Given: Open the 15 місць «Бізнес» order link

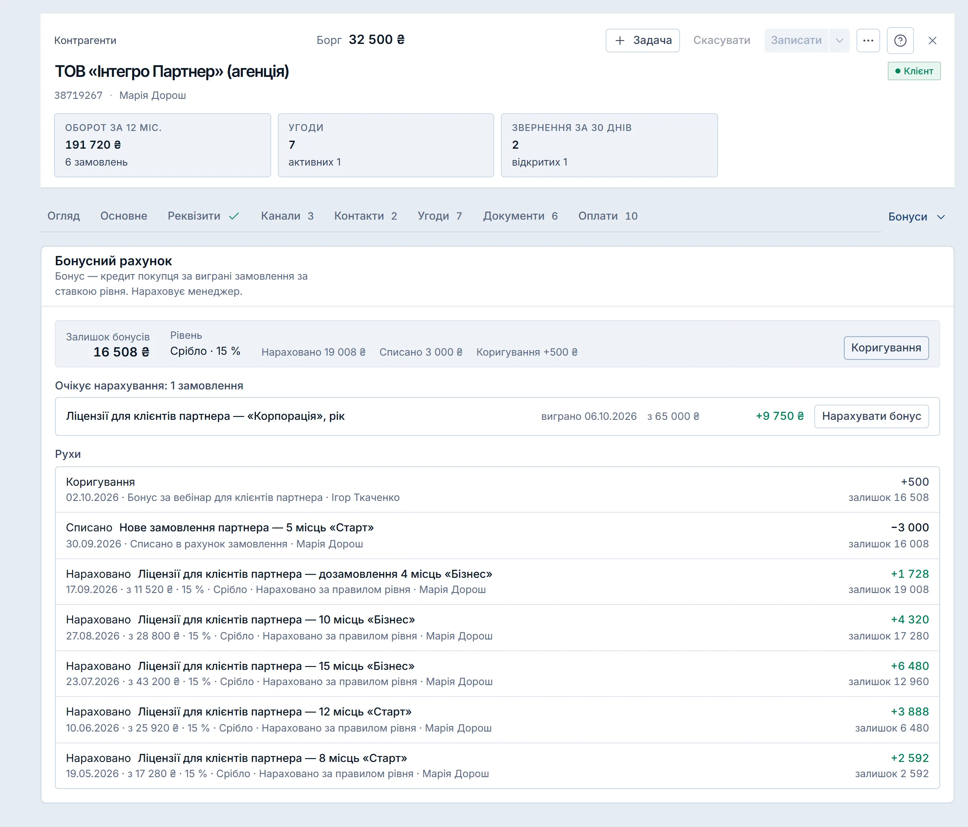Looking at the screenshot, I should tap(277, 666).
